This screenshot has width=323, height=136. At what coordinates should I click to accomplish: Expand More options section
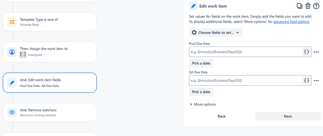pos(203,104)
